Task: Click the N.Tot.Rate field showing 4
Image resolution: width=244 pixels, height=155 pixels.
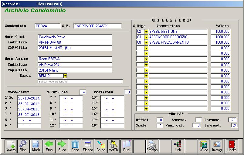Action: (x=83, y=92)
